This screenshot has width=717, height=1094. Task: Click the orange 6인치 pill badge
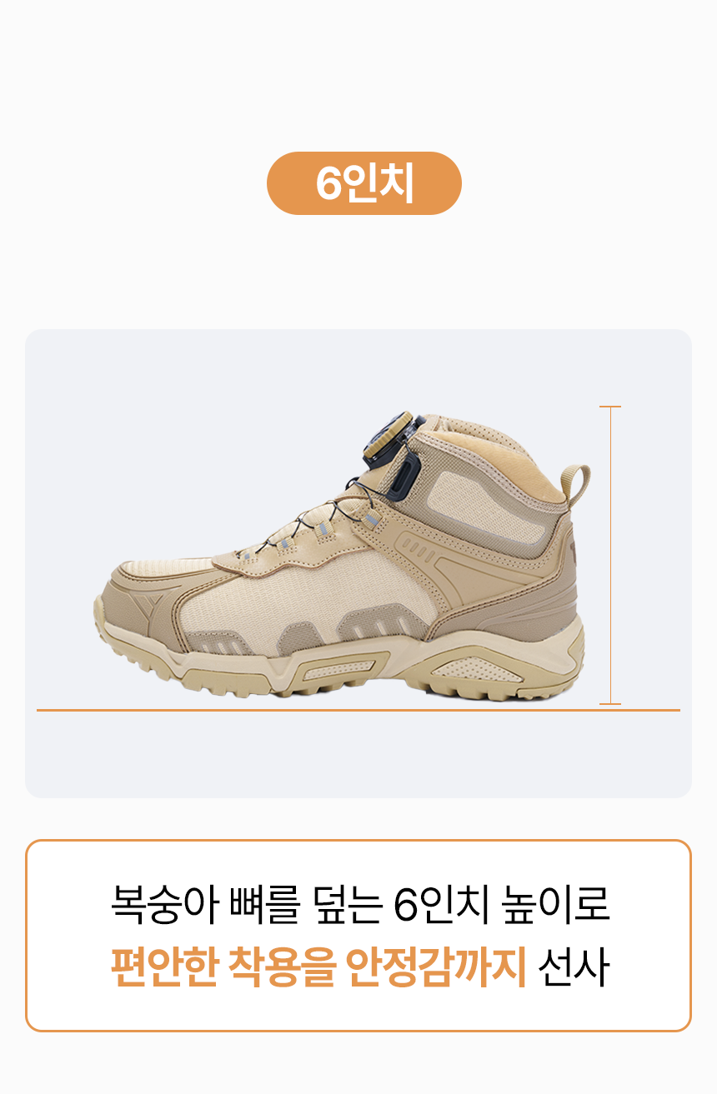tap(364, 183)
